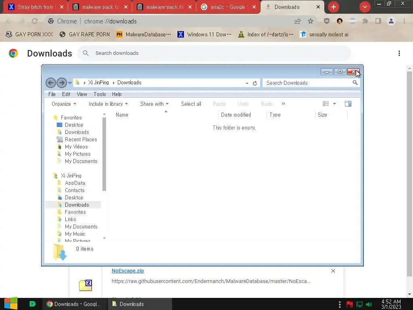Expand the Organize dropdown

[x=64, y=104]
